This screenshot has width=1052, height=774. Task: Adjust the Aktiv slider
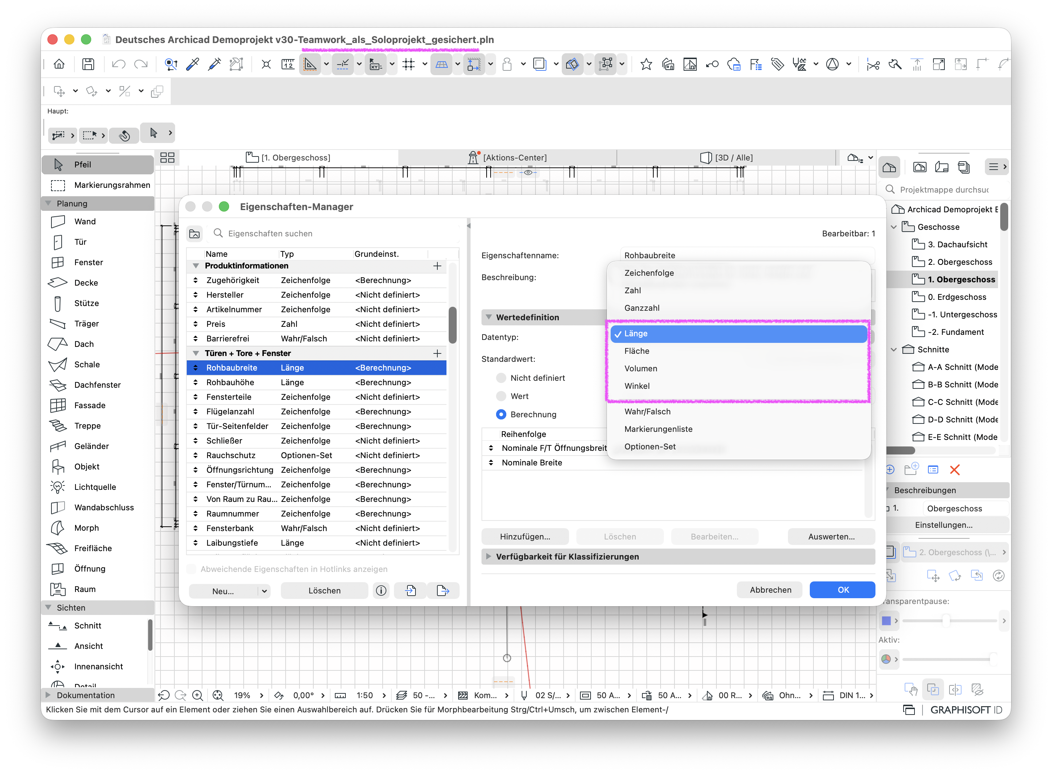(949, 660)
